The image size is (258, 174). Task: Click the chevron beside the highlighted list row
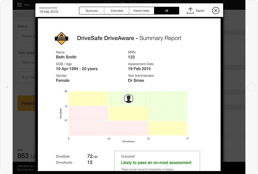point(242,100)
